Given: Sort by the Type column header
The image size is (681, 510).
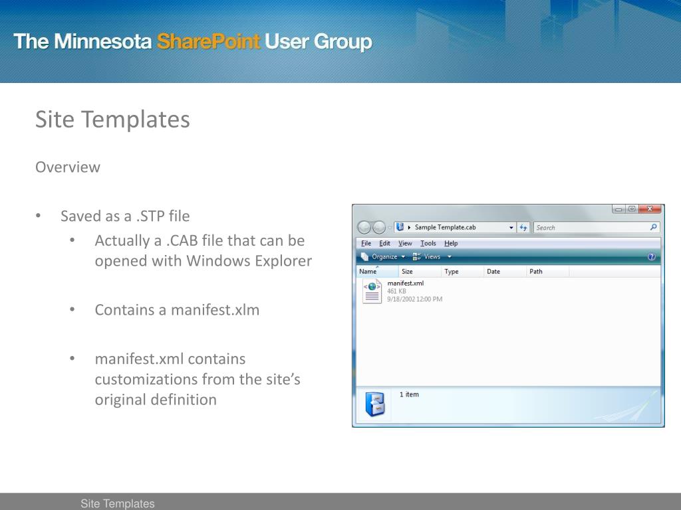Looking at the screenshot, I should [x=463, y=272].
